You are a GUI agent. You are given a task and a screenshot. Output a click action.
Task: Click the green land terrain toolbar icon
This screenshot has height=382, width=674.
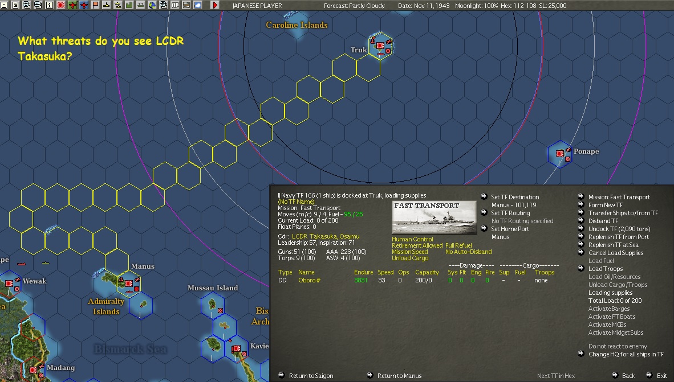click(129, 5)
